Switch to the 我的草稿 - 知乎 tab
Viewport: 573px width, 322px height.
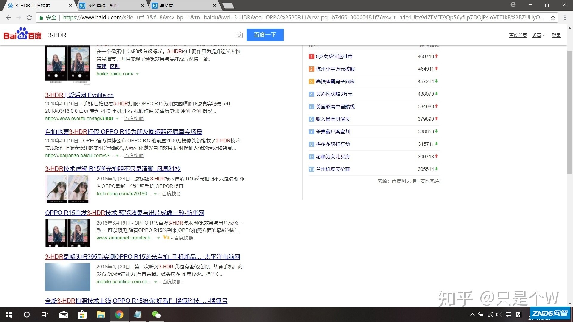click(111, 6)
